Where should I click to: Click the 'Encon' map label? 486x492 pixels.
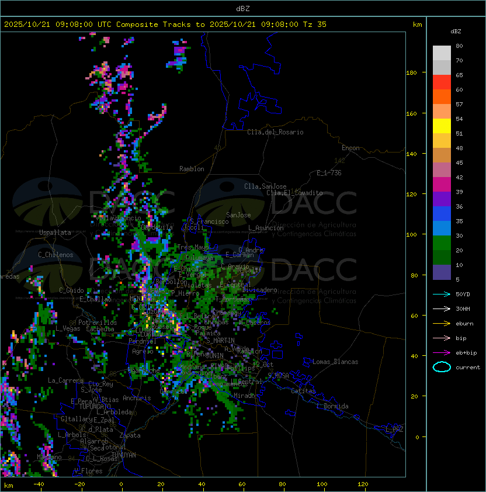pyautogui.click(x=350, y=148)
